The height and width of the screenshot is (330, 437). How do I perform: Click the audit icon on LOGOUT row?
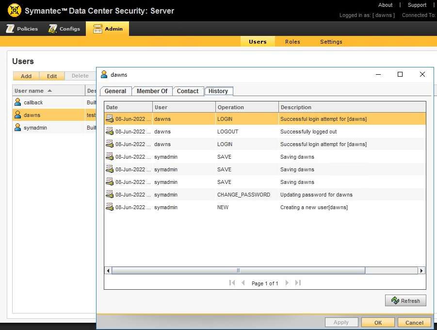(110, 132)
